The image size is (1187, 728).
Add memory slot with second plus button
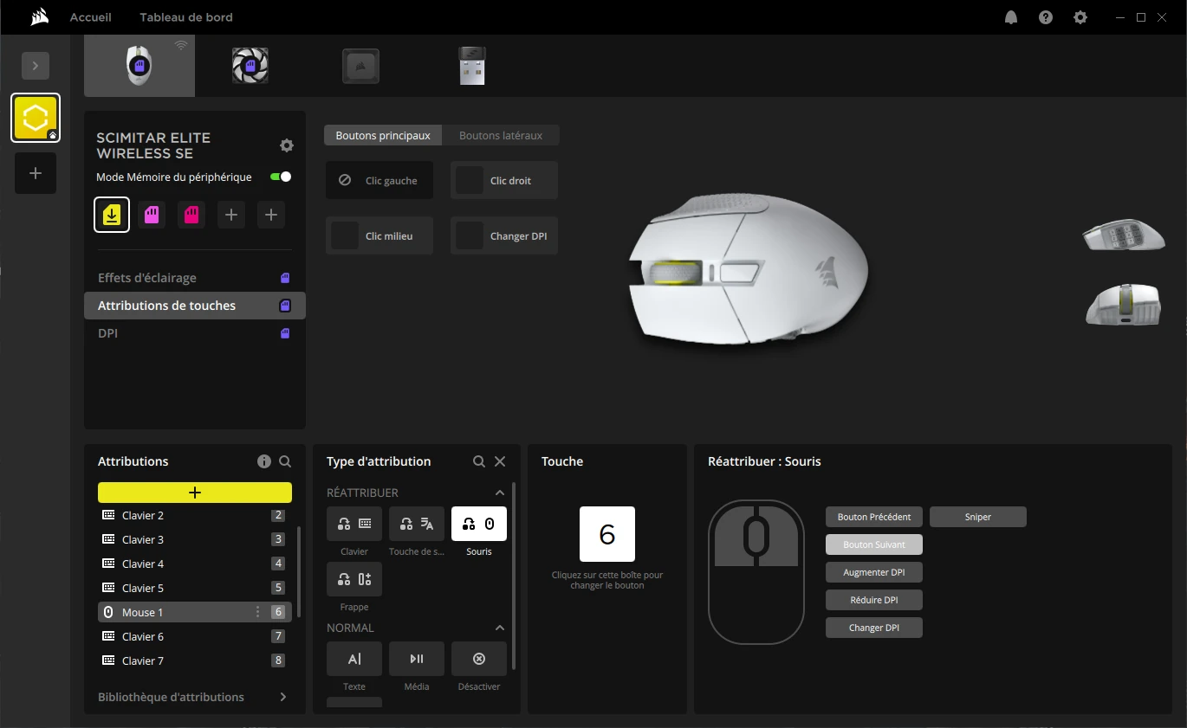(x=271, y=215)
